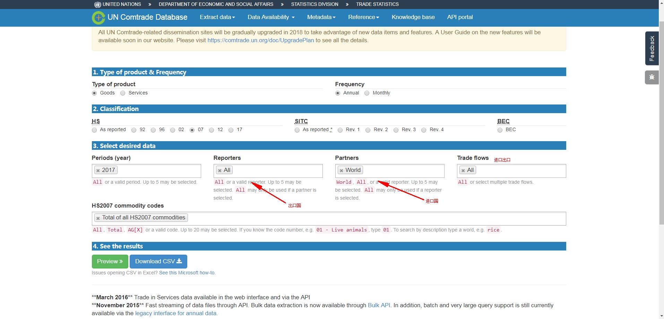Open the Microsoft how-to link
The image size is (664, 319).
point(187,273)
